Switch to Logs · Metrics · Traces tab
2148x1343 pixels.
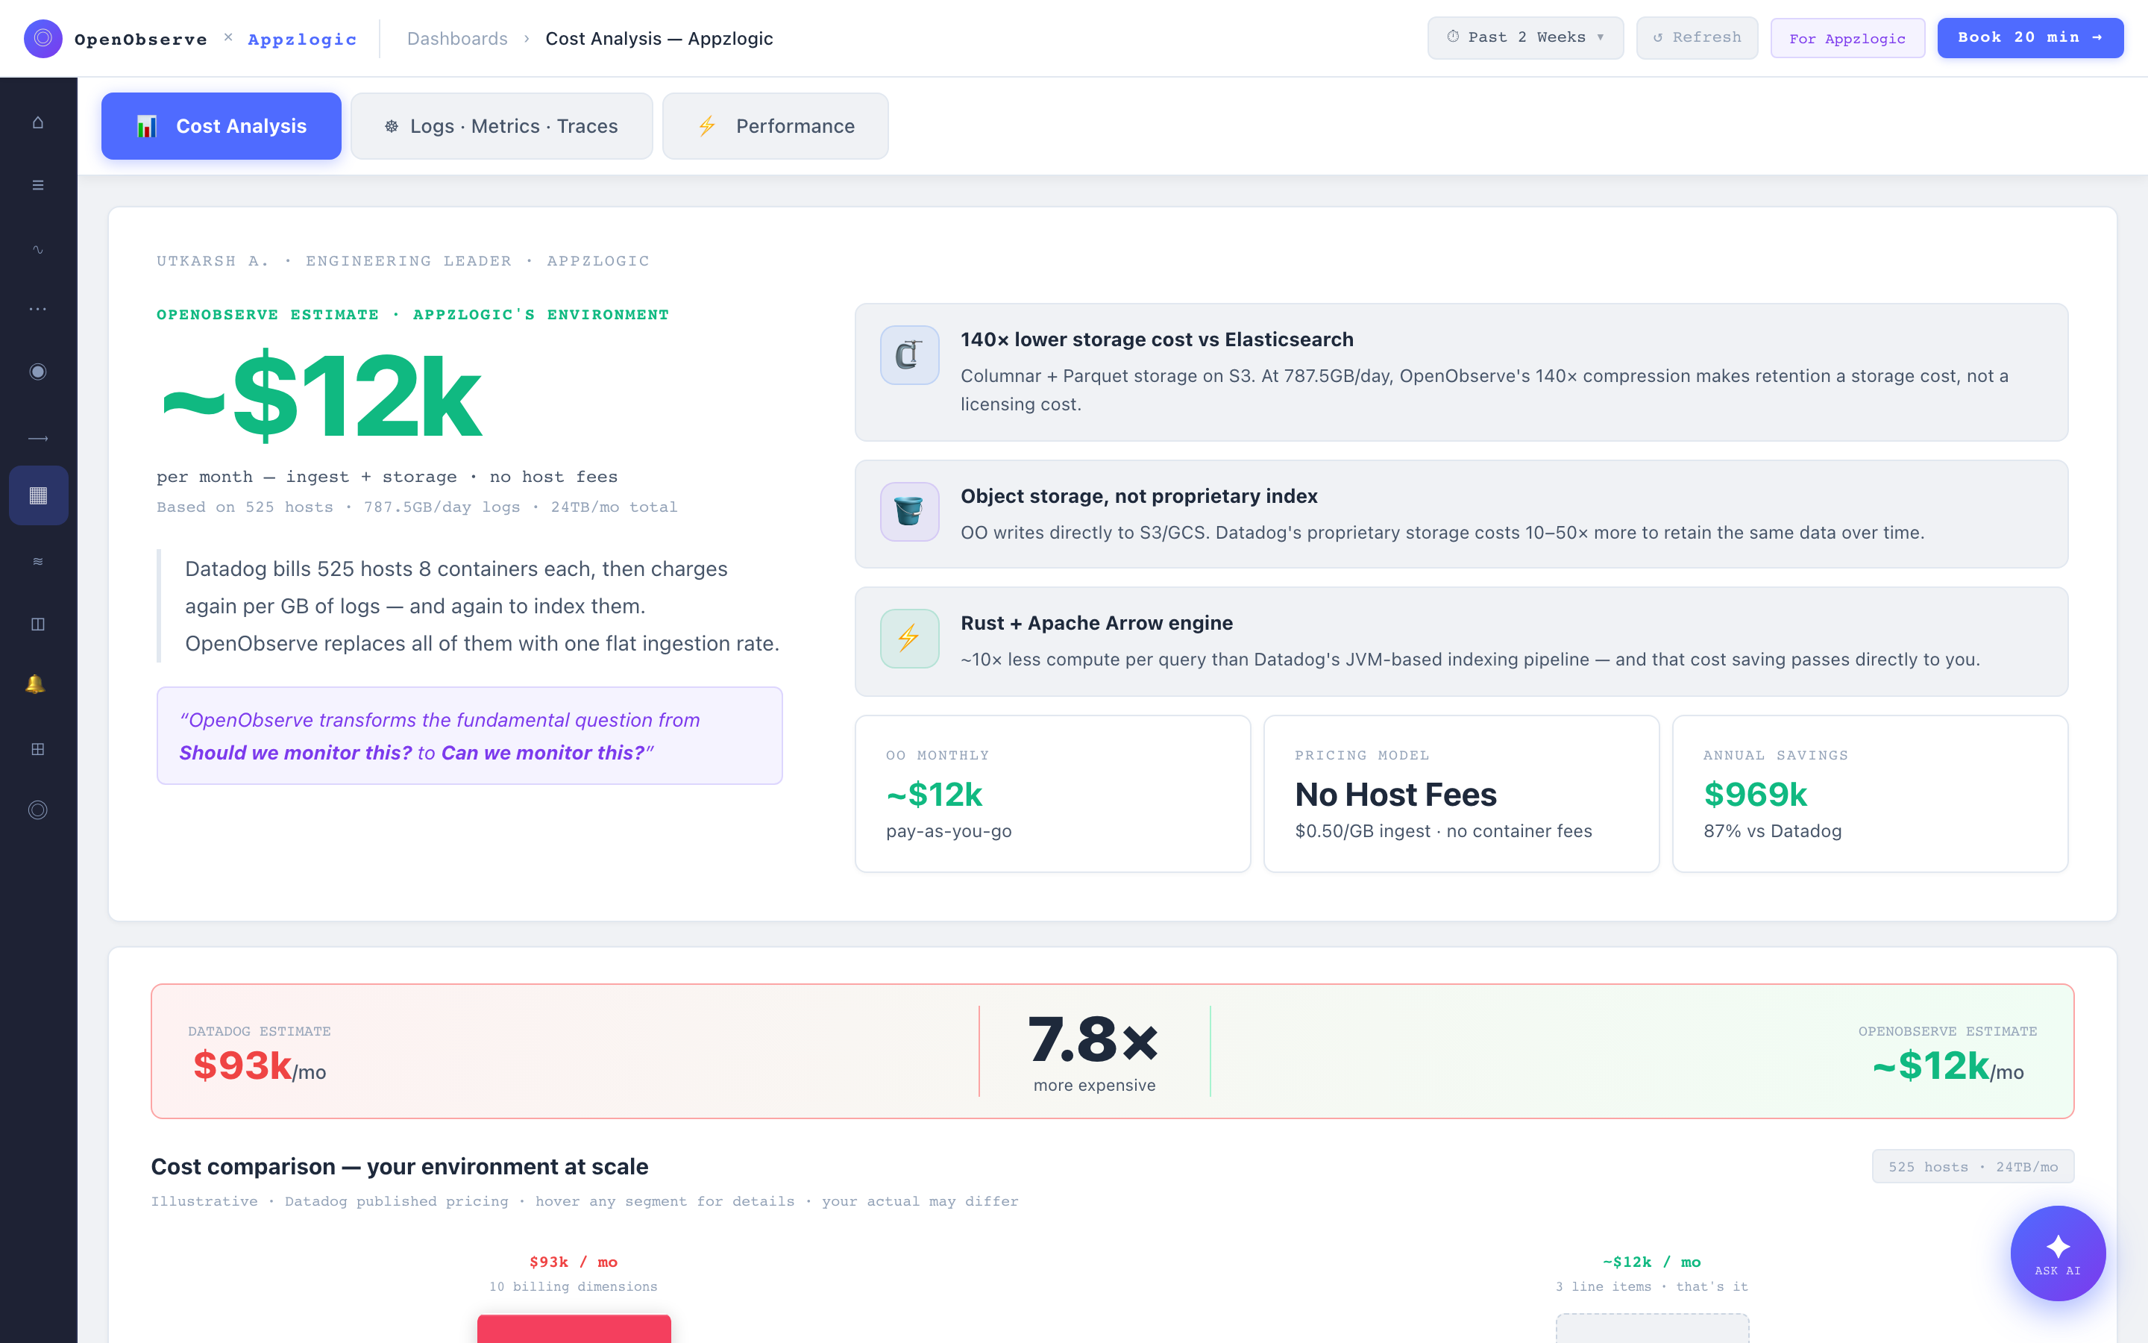point(501,126)
